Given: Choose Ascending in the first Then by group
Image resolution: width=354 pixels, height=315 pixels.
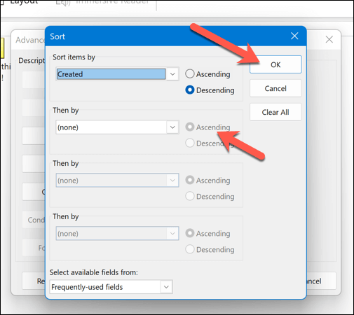Looking at the screenshot, I should [207, 127].
